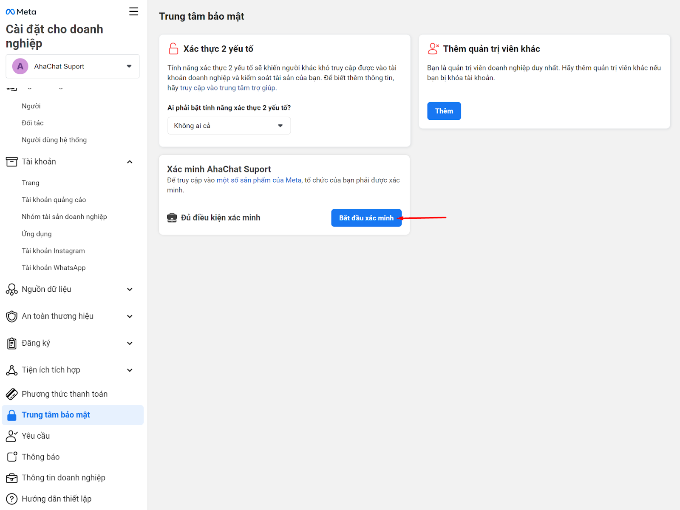Click the Meta logo
The height and width of the screenshot is (510, 680).
coord(21,12)
